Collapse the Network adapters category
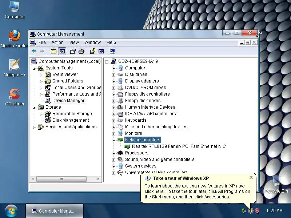Image resolution: width=291 pixels, height=218 pixels. pyautogui.click(x=113, y=140)
